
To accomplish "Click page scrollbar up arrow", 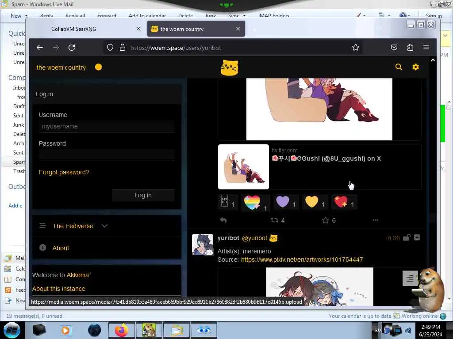I will point(433,60).
